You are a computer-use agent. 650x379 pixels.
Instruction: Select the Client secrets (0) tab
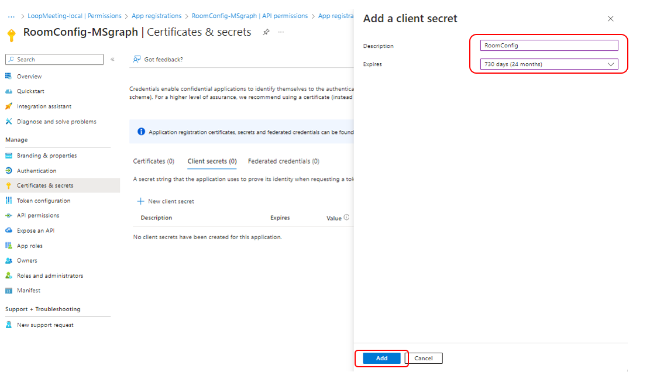[212, 161]
